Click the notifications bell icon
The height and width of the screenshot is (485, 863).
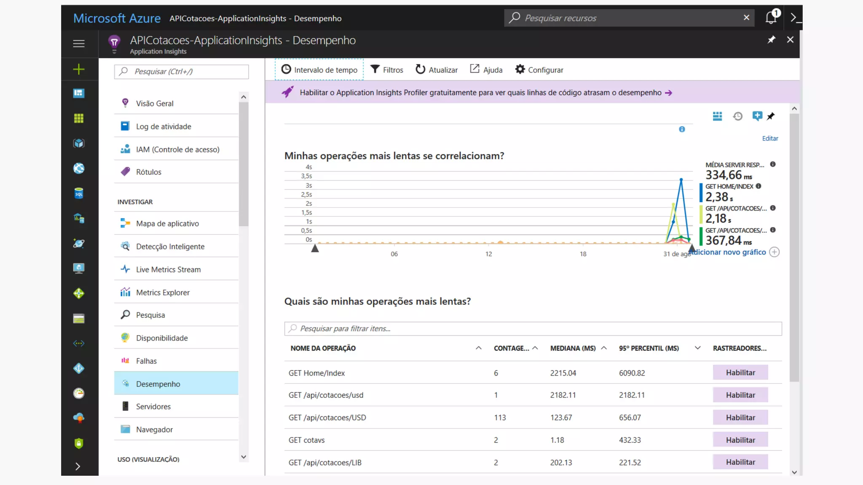point(771,17)
